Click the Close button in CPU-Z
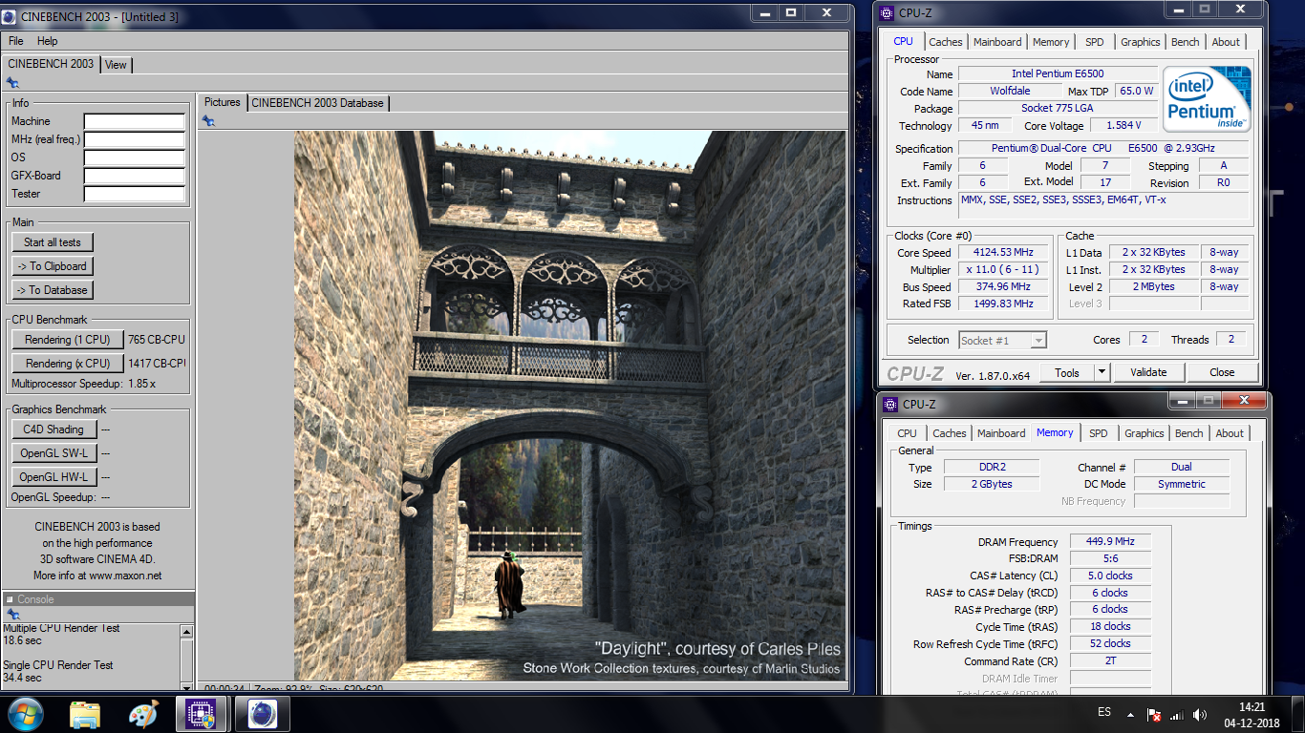1305x733 pixels. (1222, 372)
